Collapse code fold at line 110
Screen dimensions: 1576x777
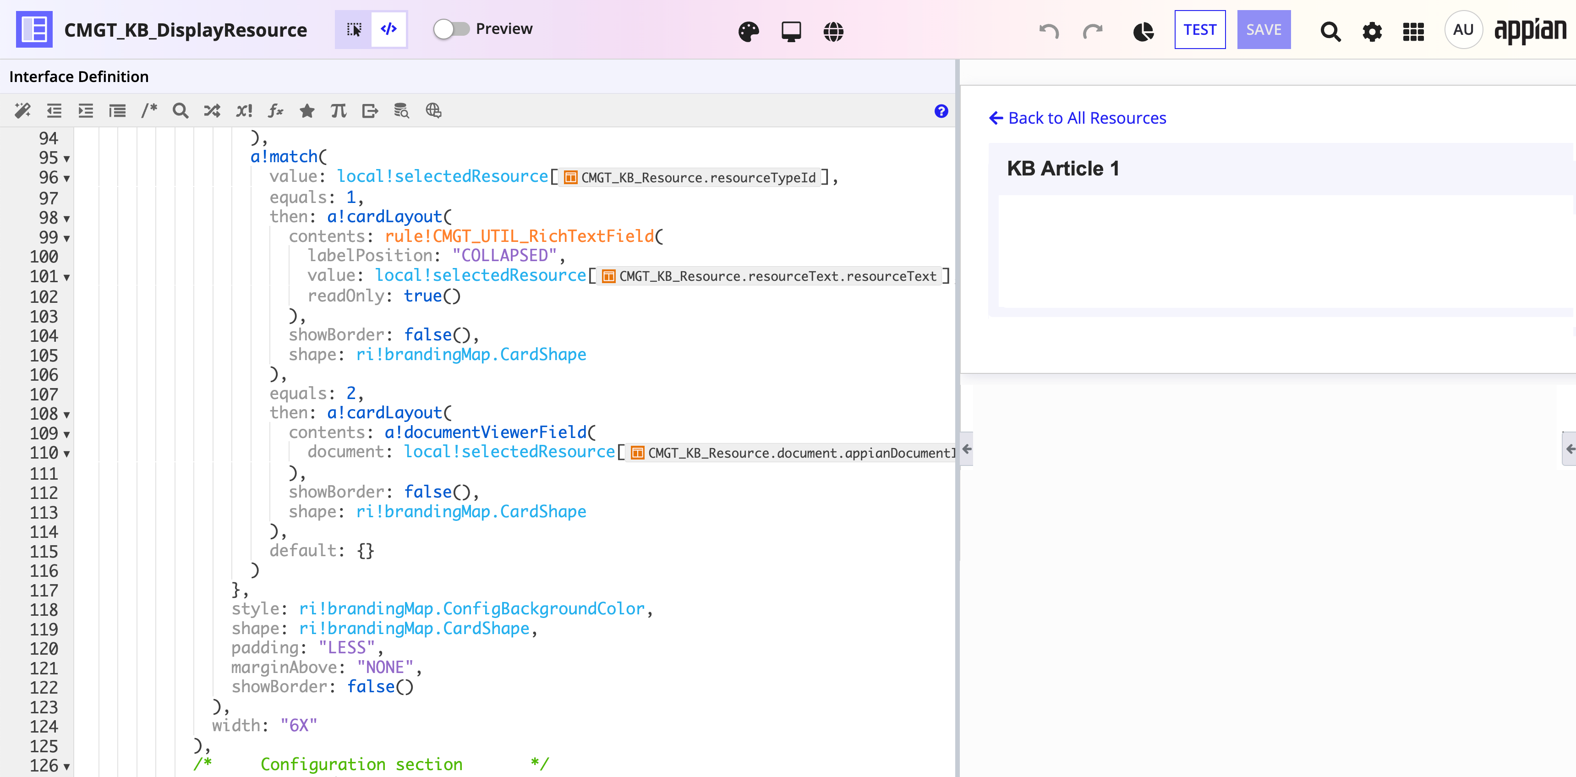[66, 454]
